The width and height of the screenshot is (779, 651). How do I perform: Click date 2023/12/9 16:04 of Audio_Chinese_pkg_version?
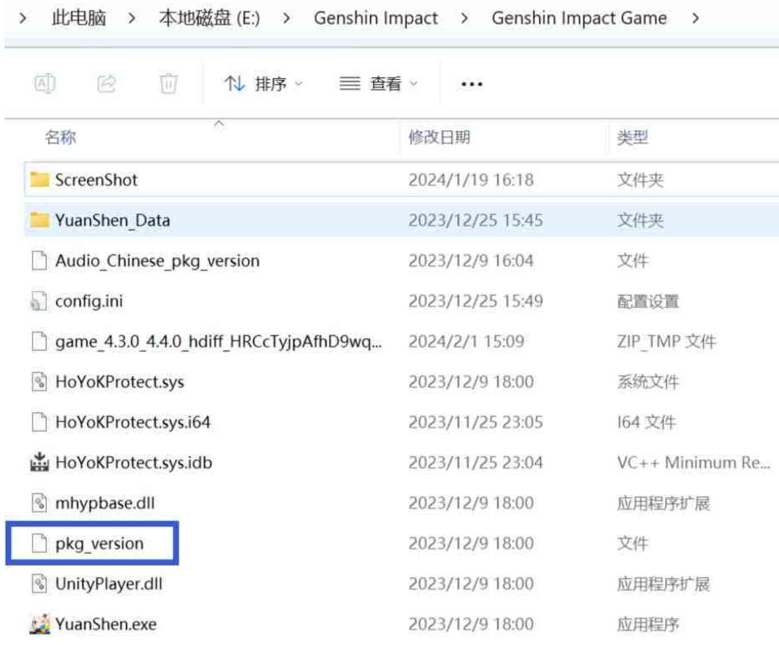coord(471,260)
